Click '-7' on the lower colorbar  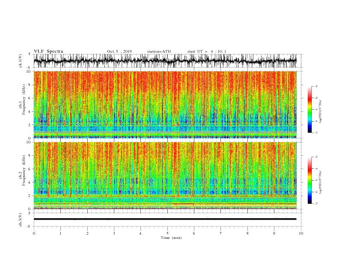click(316, 203)
